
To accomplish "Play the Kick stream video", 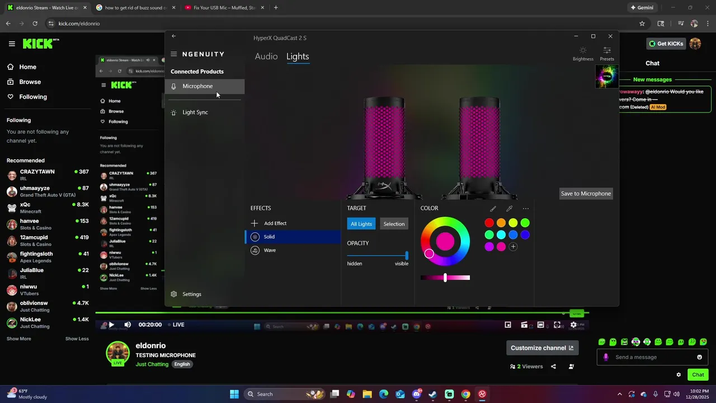I will click(x=111, y=325).
